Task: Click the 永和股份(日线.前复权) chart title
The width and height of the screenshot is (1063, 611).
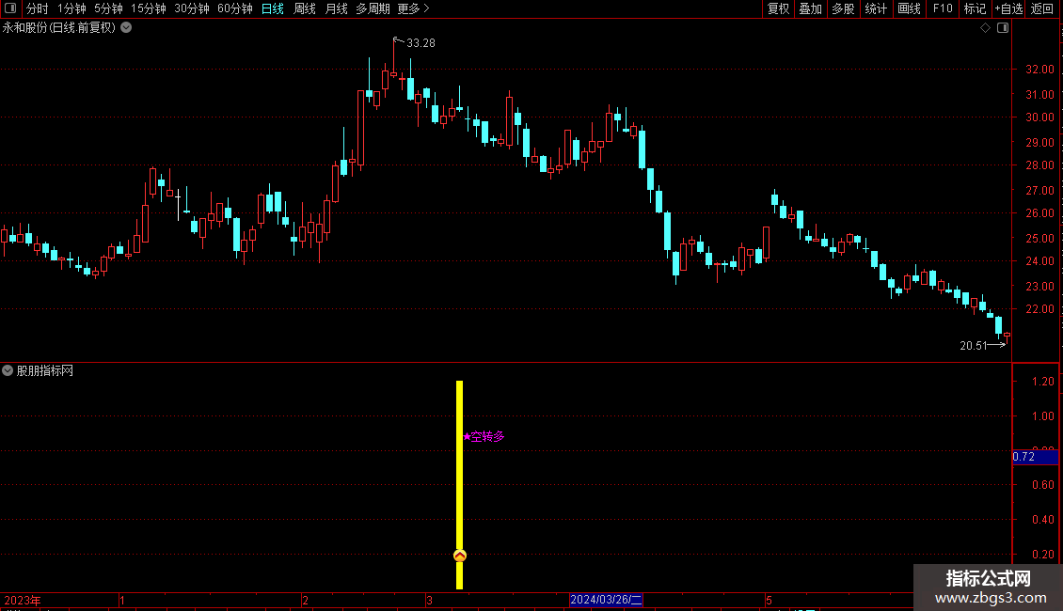Action: coord(59,28)
